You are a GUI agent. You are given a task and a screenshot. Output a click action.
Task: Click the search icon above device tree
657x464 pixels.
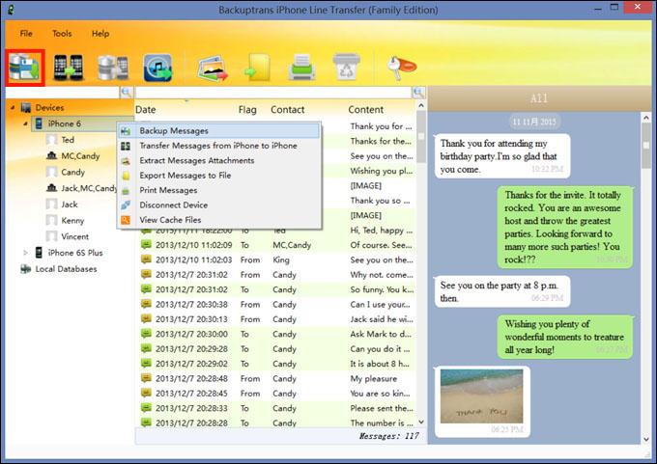127,93
